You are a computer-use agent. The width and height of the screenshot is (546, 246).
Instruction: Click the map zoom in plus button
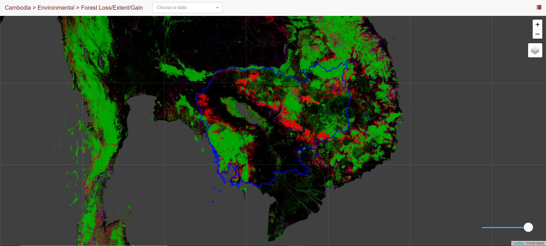[537, 25]
